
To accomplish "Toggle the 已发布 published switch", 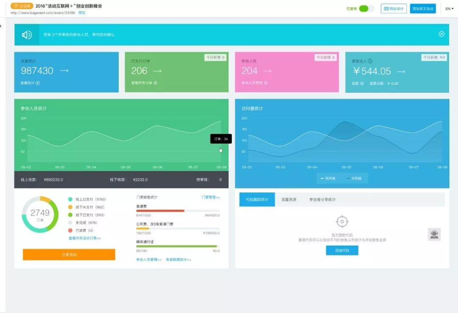I will pyautogui.click(x=366, y=8).
